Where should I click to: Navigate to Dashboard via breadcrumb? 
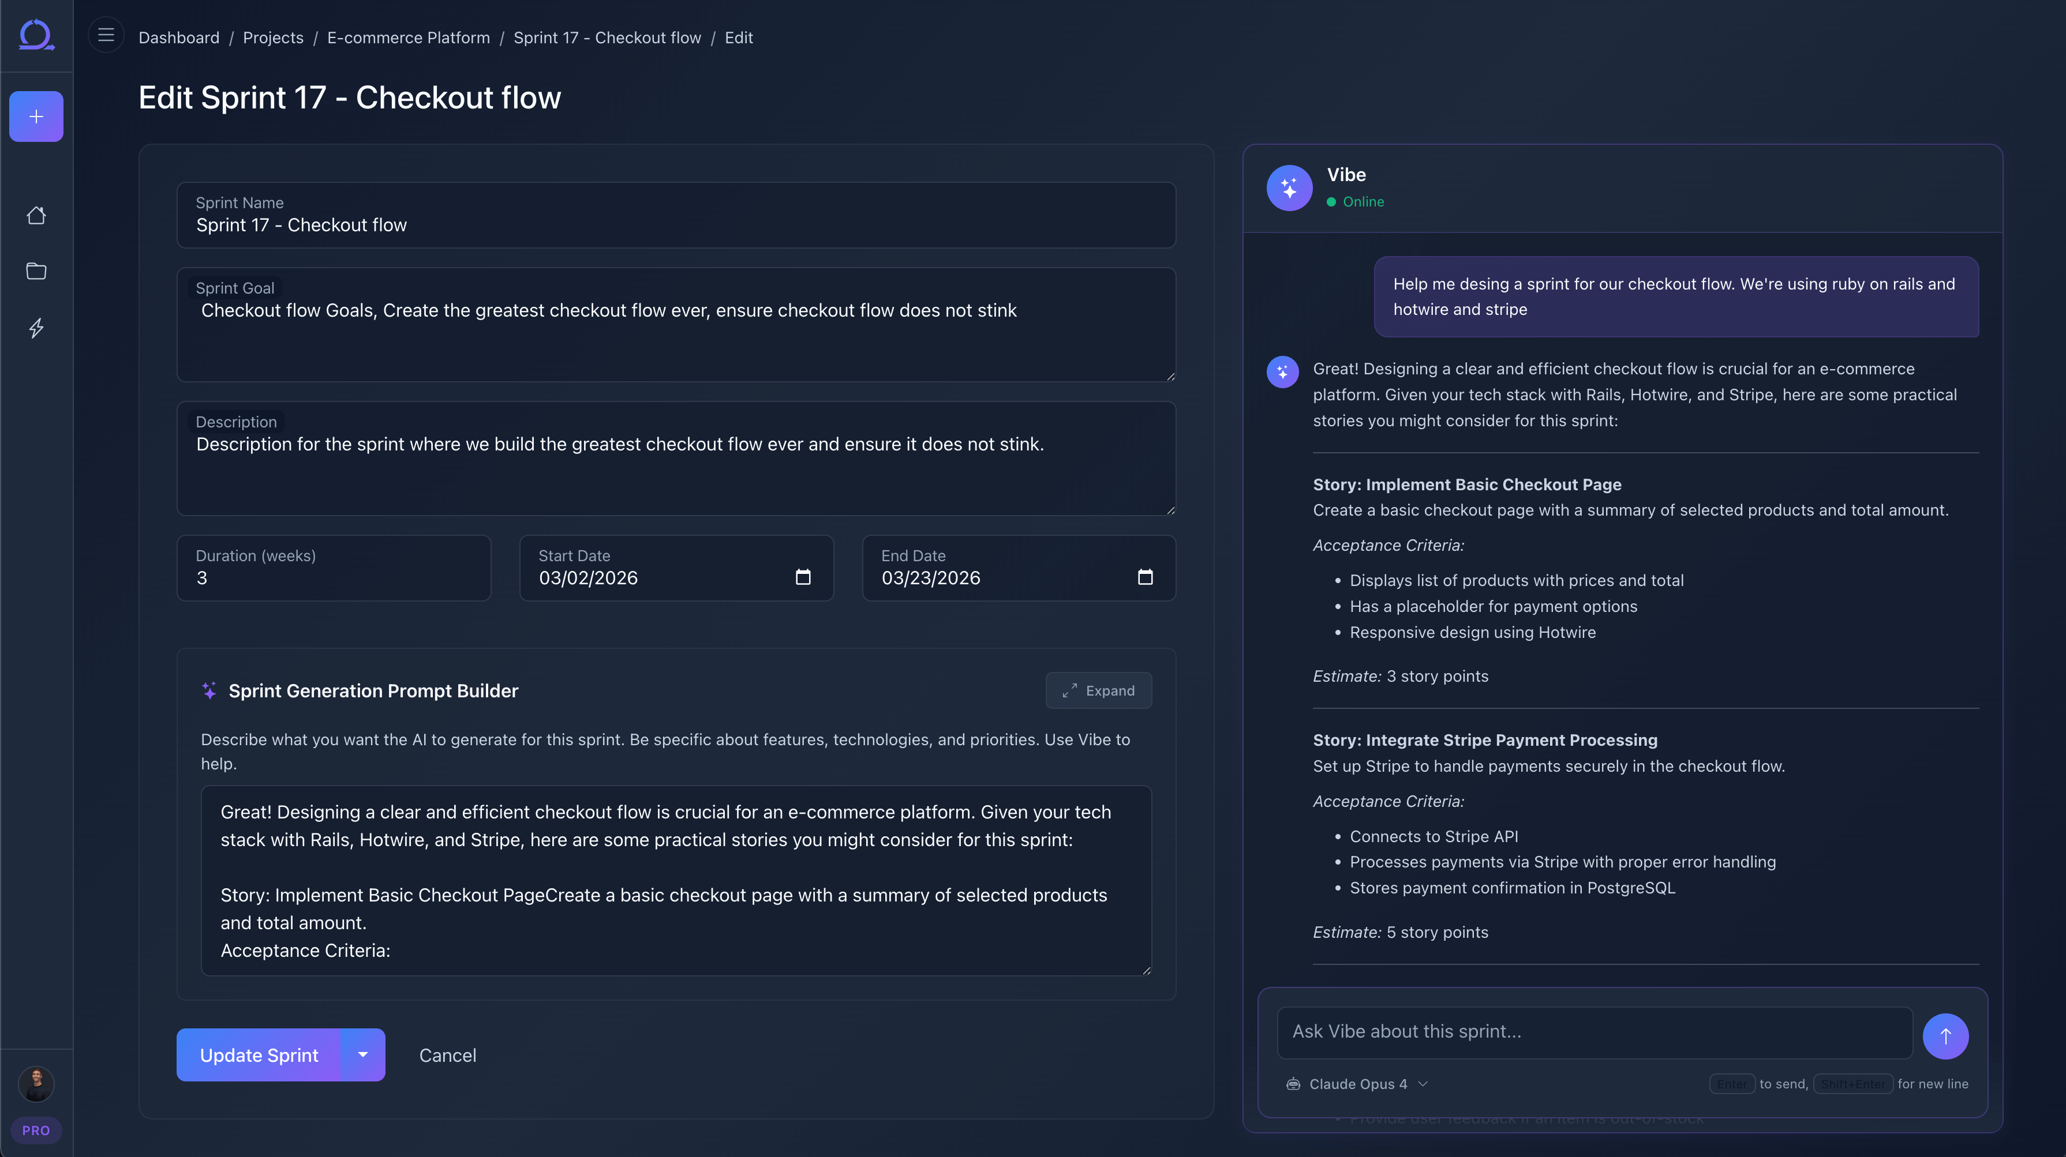pos(178,37)
